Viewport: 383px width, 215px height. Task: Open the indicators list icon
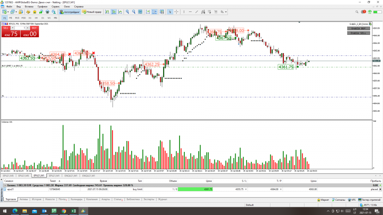pyautogui.click(x=162, y=11)
